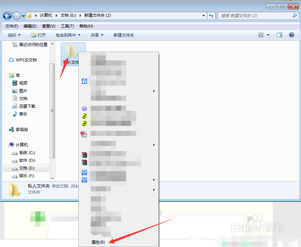Click 私人文件夹 name in details pane
This screenshot has height=247, width=301.
coord(39,186)
